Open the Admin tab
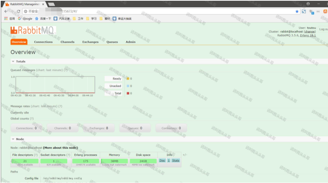Viewport: 328px width, 183px height. [130, 42]
